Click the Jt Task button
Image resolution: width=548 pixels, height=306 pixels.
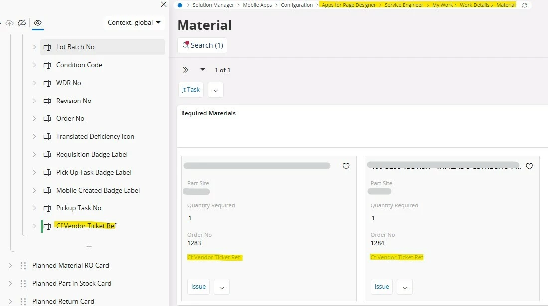point(191,90)
